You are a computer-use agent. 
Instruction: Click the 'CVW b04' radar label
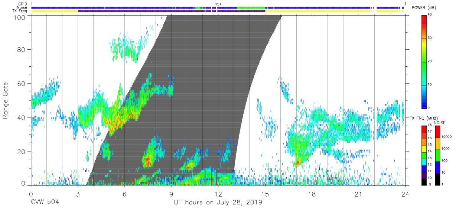[x=45, y=203]
